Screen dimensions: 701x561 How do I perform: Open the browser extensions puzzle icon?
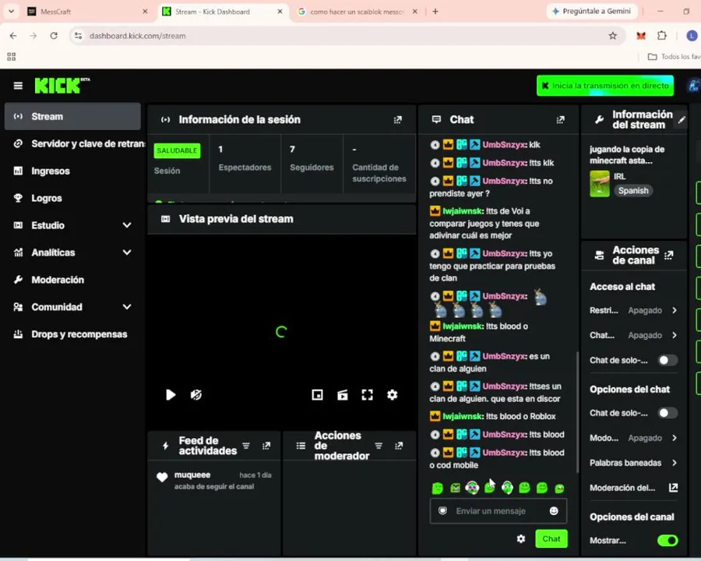(661, 36)
